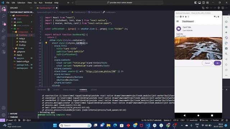The height and width of the screenshot is (129, 230).
Task: Open Windows Start menu
Action: pyautogui.click(x=55, y=125)
